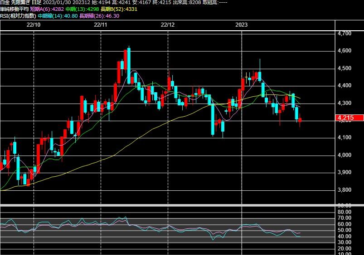Select the RSI 長期線(26):46.30 value

coord(99,16)
